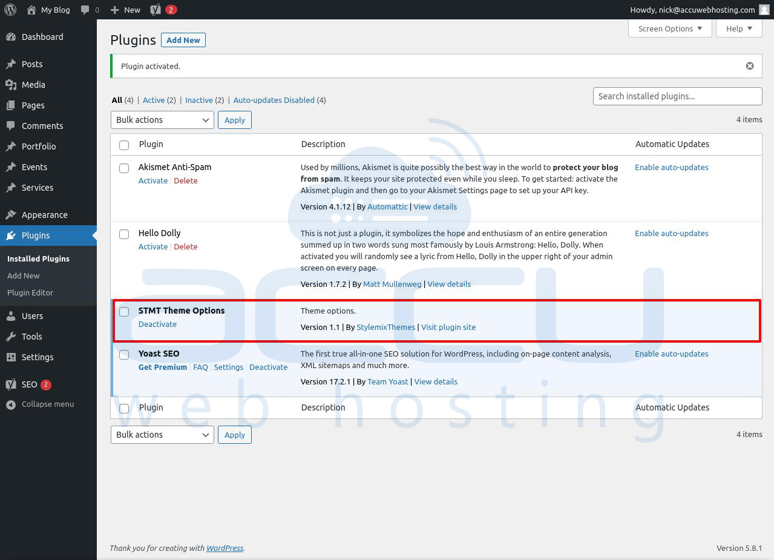Open Visit plugin site link
Image resolution: width=774 pixels, height=560 pixels.
click(x=448, y=327)
